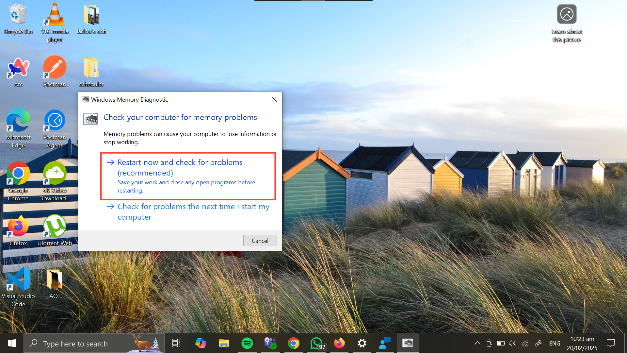
Task: Select Visual Studio Code desktop shortcut
Action: point(18,287)
